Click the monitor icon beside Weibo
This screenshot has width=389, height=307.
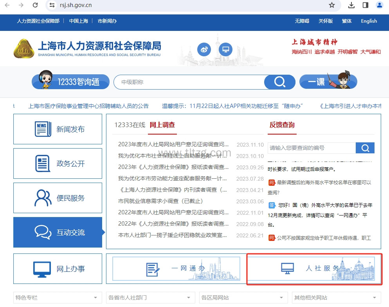click(x=225, y=50)
